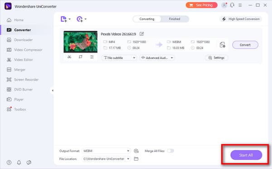Viewport: 272px width, 169px height.
Task: Open the support headset icon
Action: tap(232, 5)
